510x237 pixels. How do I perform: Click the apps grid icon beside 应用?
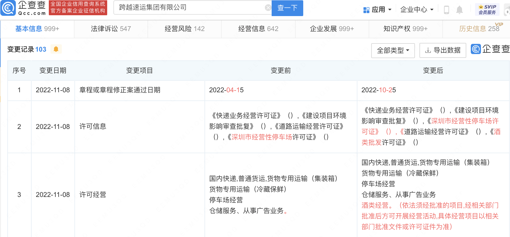pos(366,10)
